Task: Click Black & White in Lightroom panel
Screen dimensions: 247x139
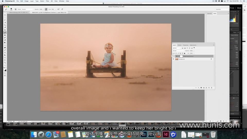Action: (234, 35)
